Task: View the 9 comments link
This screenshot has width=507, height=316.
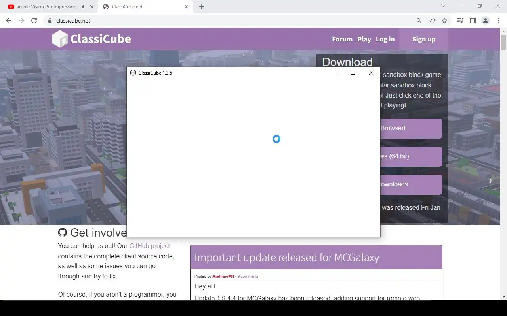Action: [x=248, y=276]
